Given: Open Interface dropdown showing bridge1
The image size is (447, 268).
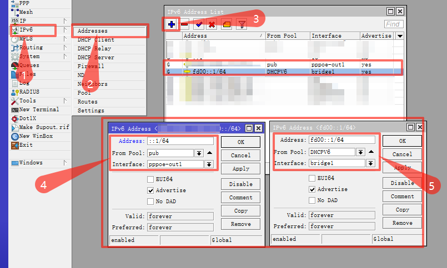Looking at the screenshot, I should 370,163.
